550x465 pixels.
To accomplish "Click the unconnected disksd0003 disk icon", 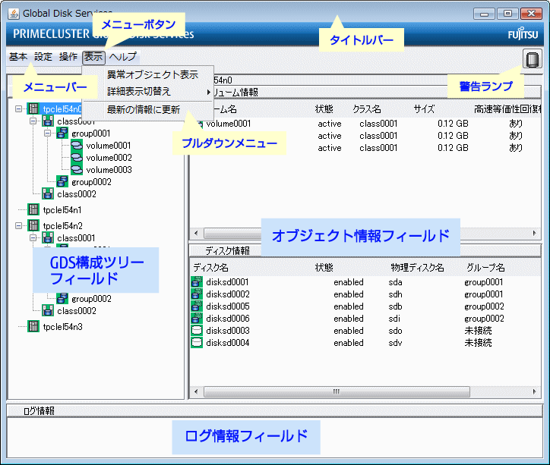I will pyautogui.click(x=197, y=331).
